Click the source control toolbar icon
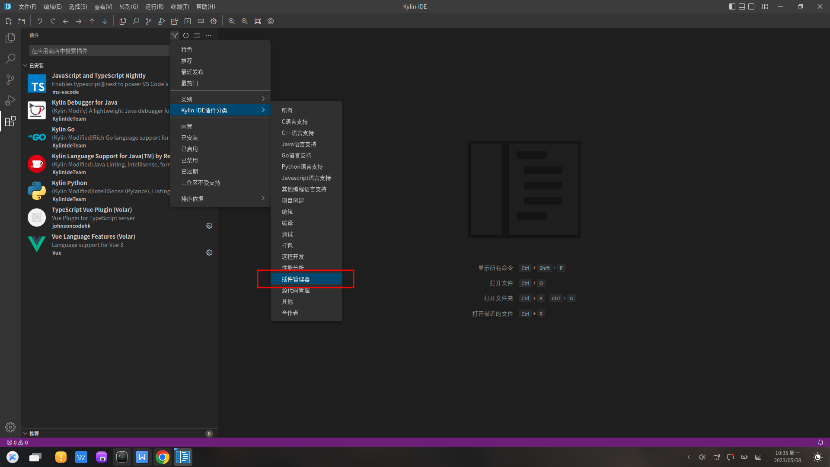 pyautogui.click(x=149, y=21)
